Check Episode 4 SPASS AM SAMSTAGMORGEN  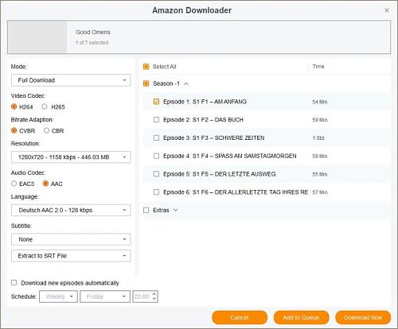[156, 156]
